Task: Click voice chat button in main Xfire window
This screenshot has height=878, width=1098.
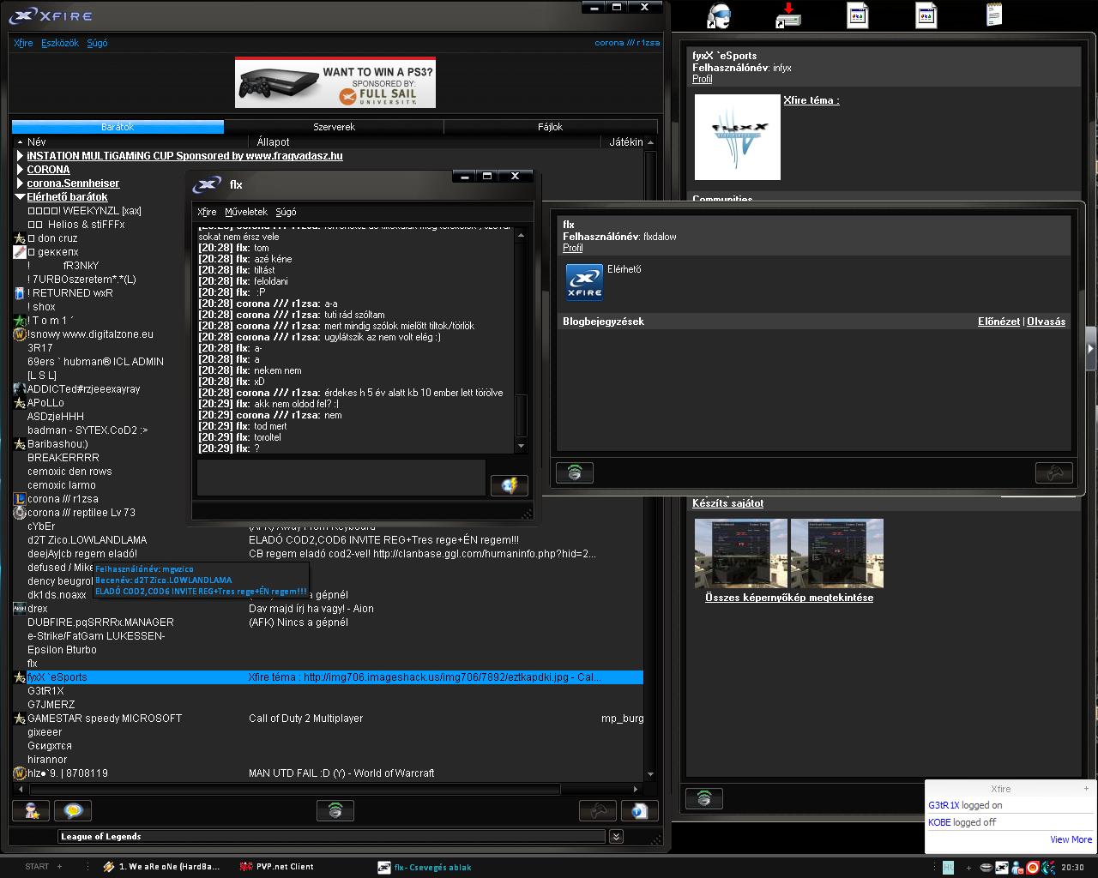Action: tap(335, 810)
